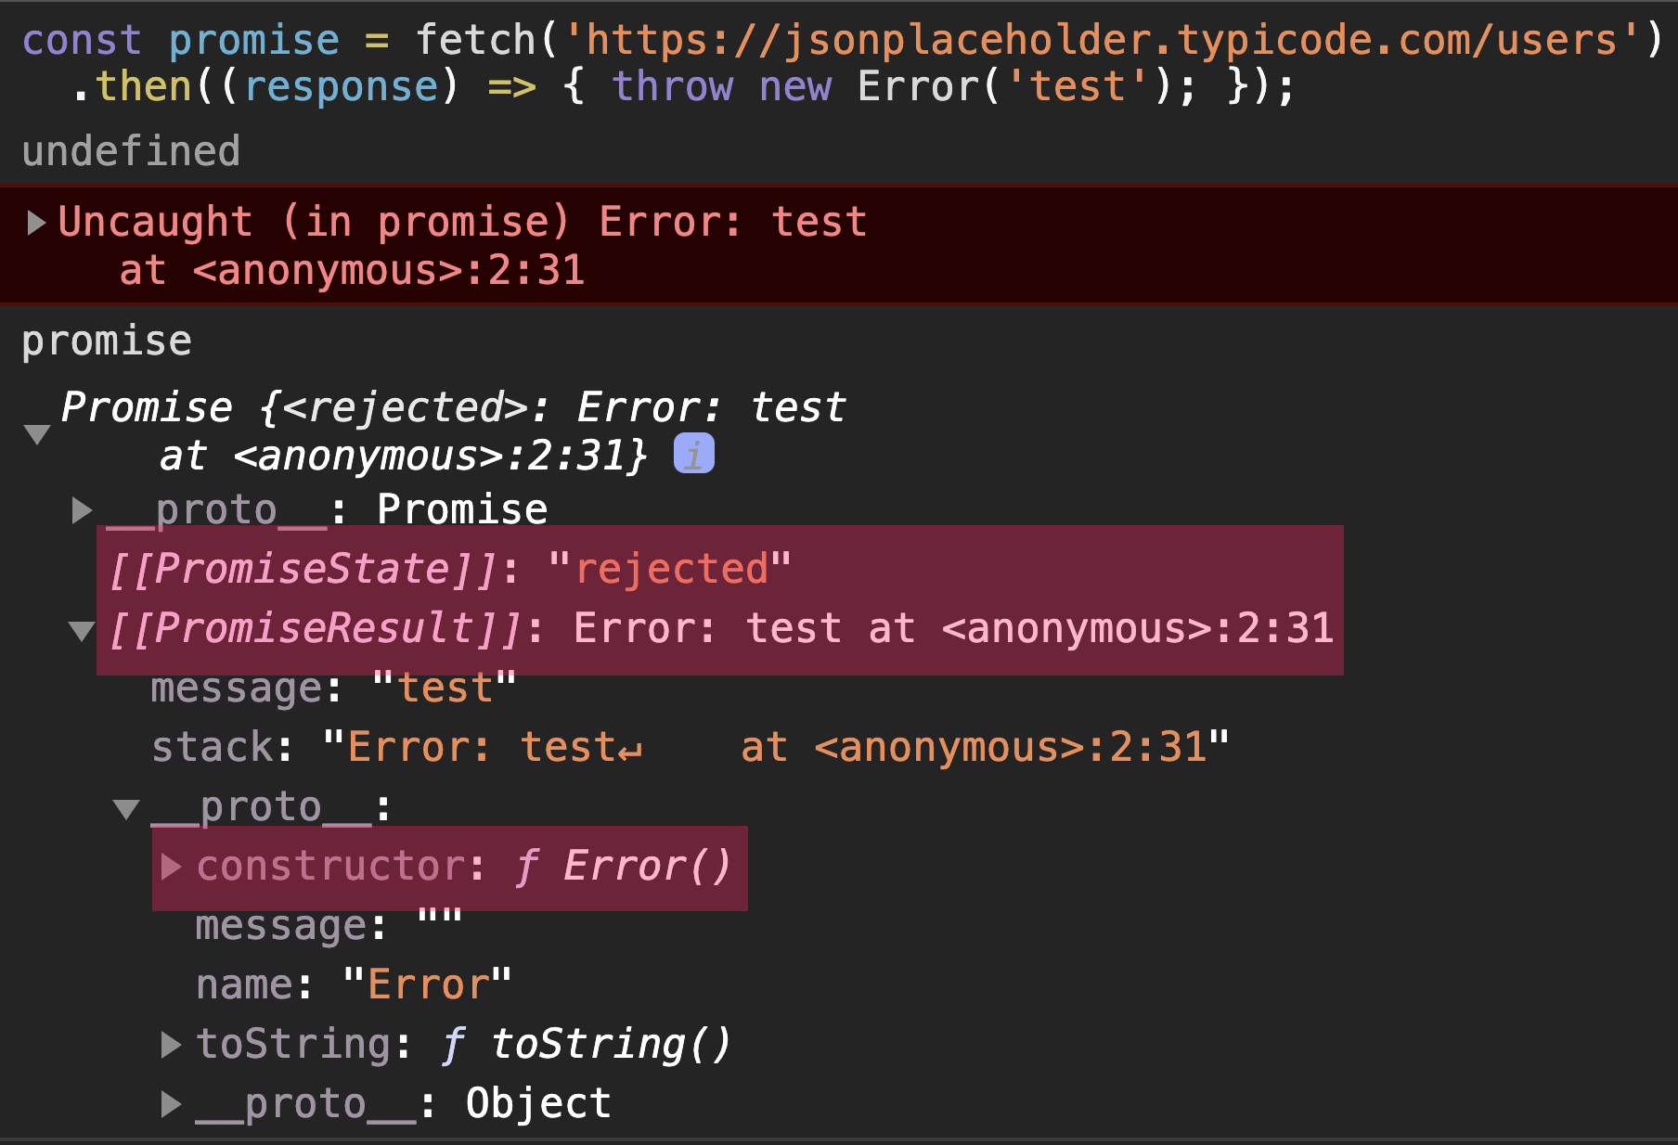The image size is (1678, 1145).
Task: Expand the __proto__: Promise entry
Action: tap(82, 509)
